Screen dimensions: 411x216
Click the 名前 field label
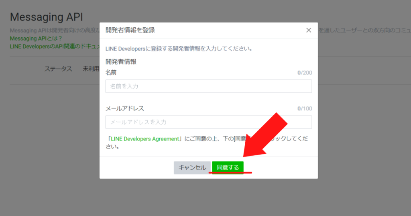[111, 73]
